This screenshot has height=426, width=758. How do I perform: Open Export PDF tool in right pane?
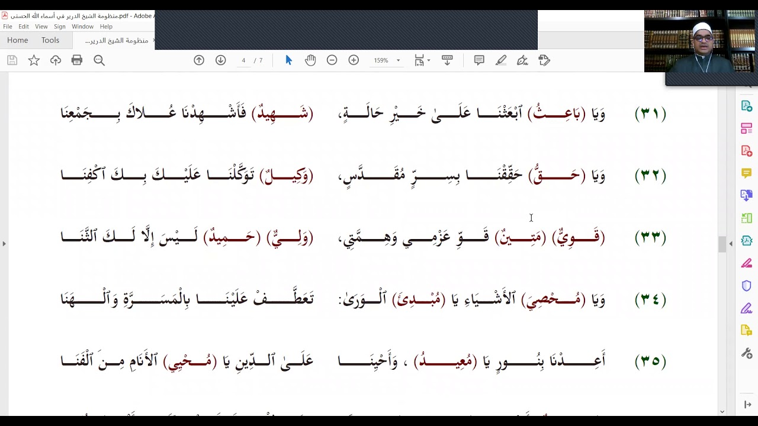[x=747, y=106]
